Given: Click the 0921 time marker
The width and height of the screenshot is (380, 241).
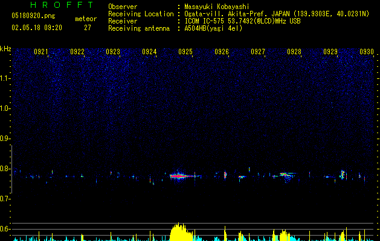Looking at the screenshot, I should click(41, 52).
